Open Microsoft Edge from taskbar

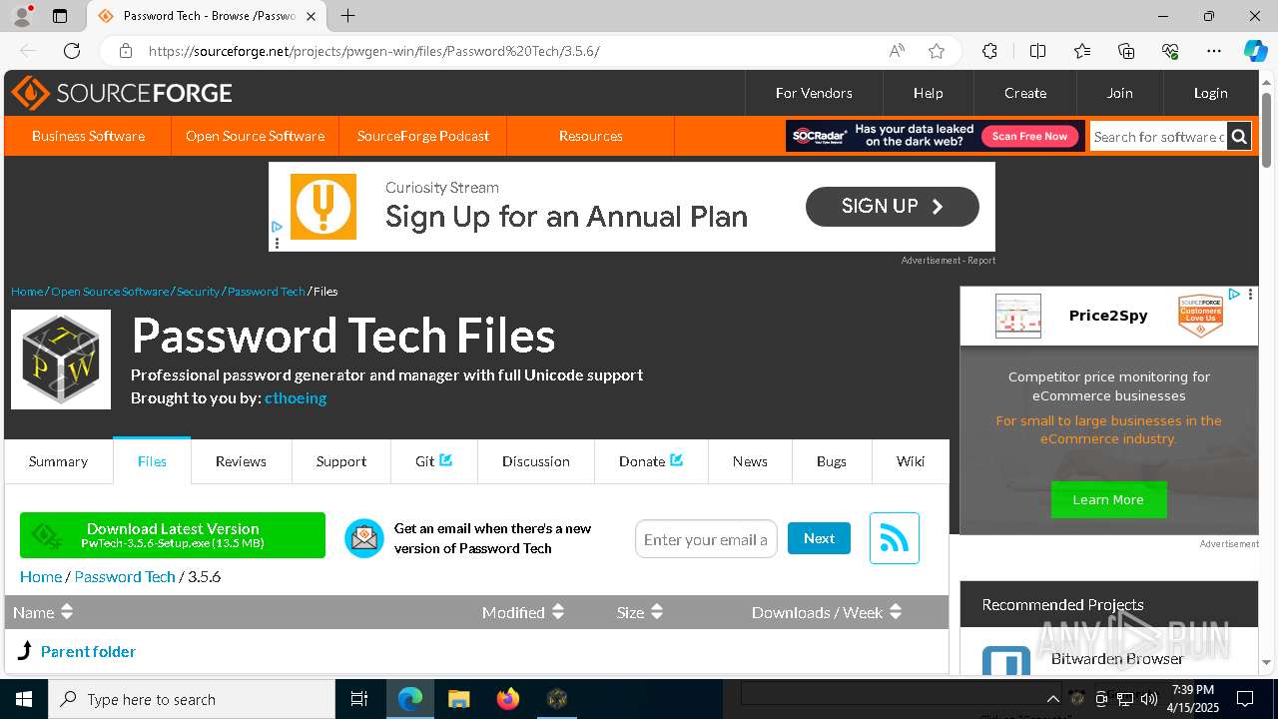click(410, 699)
